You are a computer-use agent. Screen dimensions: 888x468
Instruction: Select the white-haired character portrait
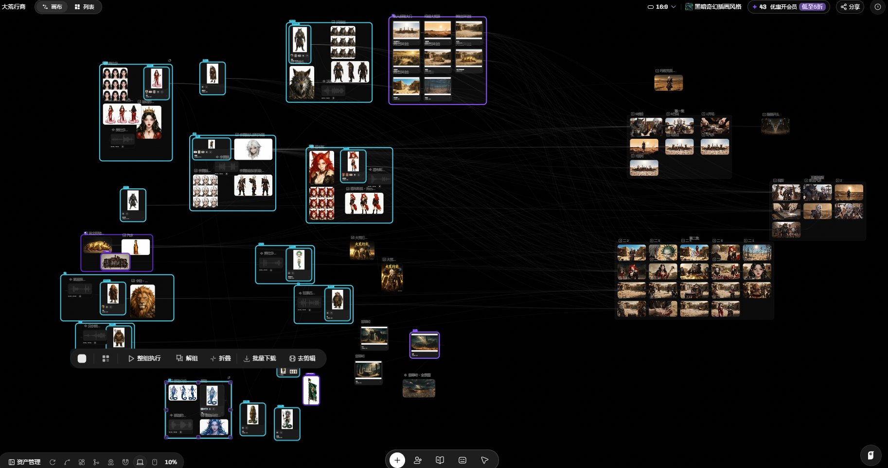click(253, 149)
